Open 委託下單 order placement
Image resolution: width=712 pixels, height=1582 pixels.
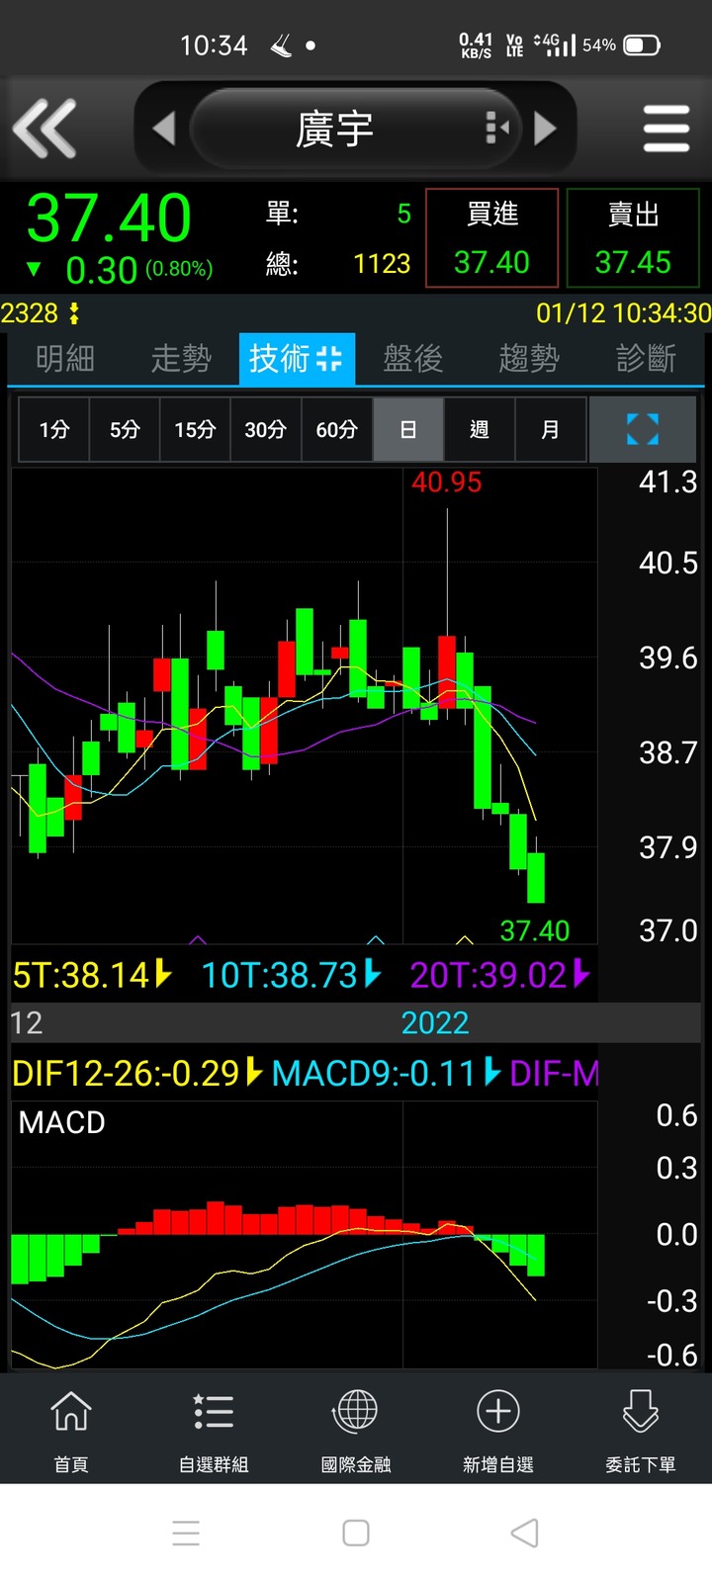pyautogui.click(x=641, y=1429)
